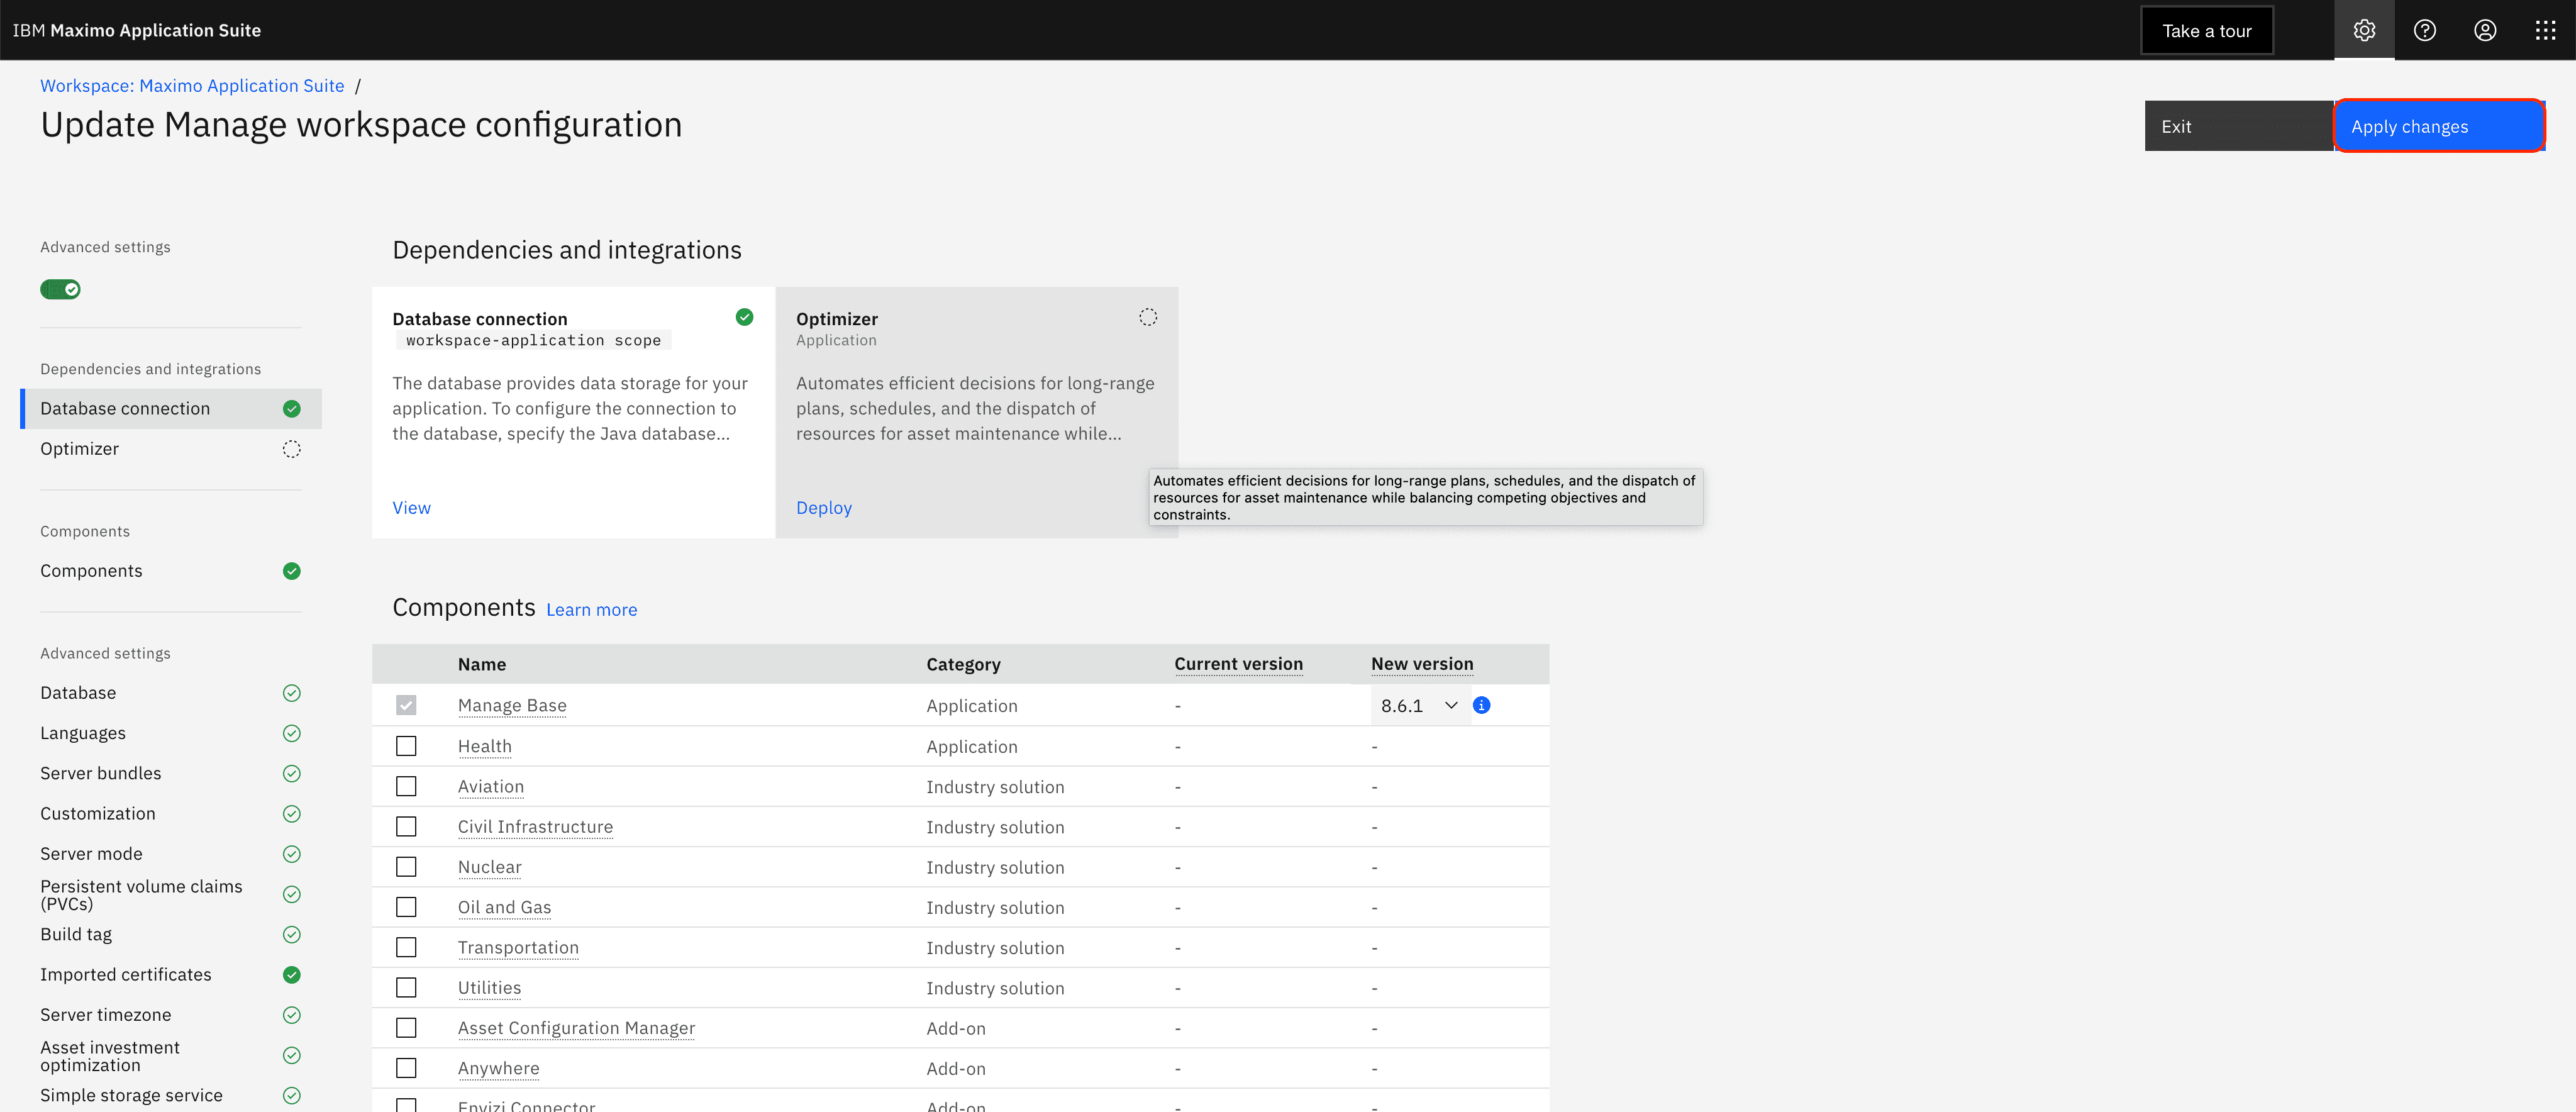Viewport: 2576px width, 1112px height.
Task: Click the Current version column header
Action: pyautogui.click(x=1238, y=664)
